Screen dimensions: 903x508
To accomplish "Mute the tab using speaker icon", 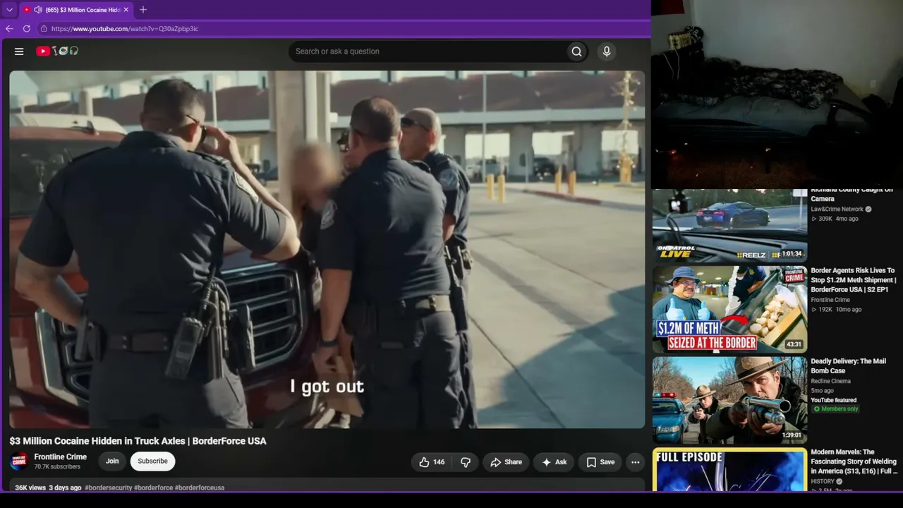I will click(x=38, y=10).
